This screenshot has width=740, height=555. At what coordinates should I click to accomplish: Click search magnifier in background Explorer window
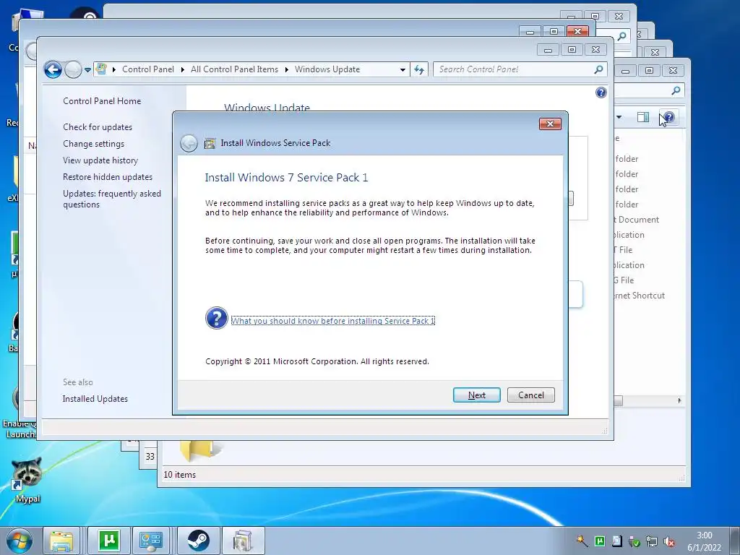676,90
